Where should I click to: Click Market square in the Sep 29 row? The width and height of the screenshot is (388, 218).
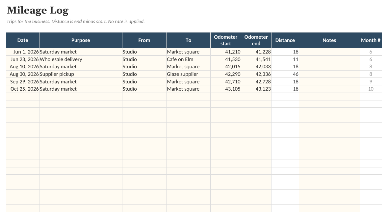click(x=189, y=82)
